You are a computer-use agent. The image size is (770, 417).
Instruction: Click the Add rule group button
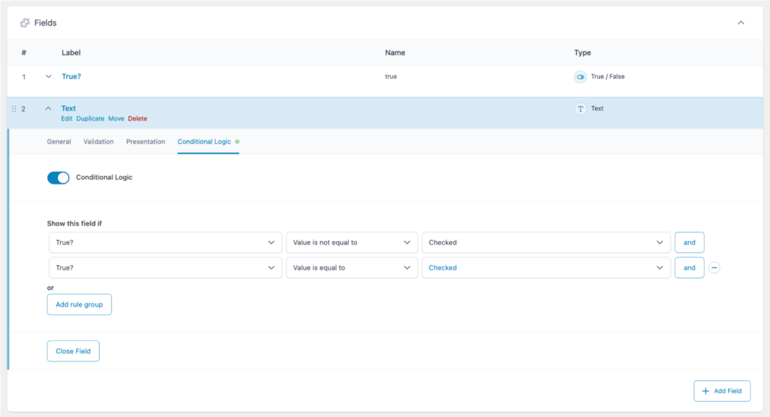click(x=79, y=304)
